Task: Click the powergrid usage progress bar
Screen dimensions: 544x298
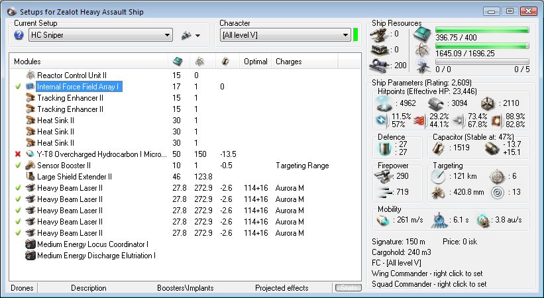Action: point(482,46)
